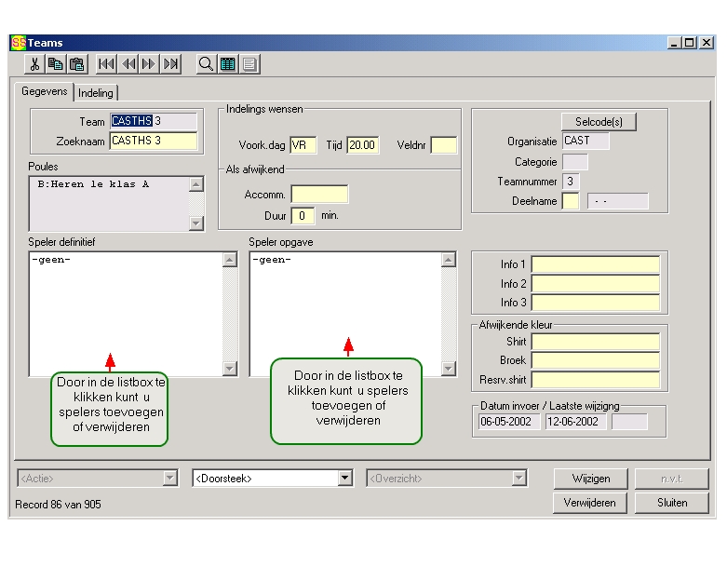Click into the Info 1 field
This screenshot has width=727, height=567.
[595, 265]
